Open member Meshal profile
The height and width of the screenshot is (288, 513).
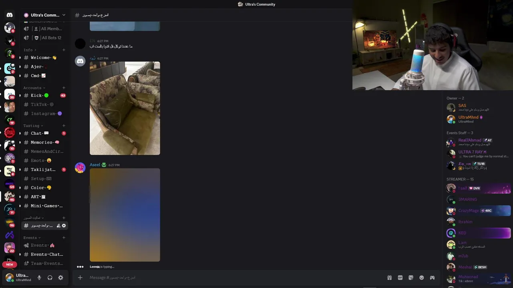(x=478, y=267)
